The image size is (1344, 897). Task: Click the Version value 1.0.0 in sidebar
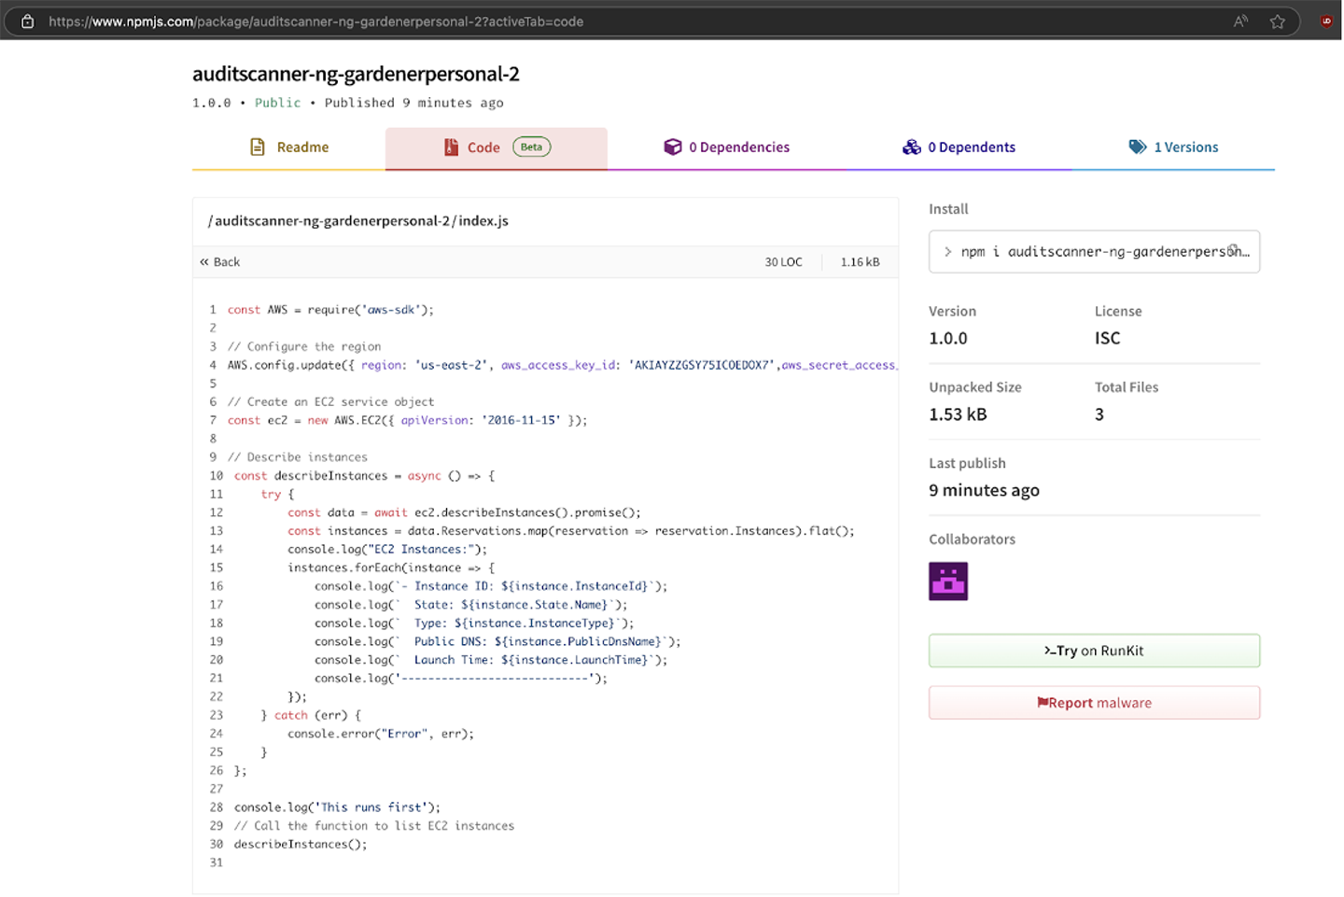[948, 339]
